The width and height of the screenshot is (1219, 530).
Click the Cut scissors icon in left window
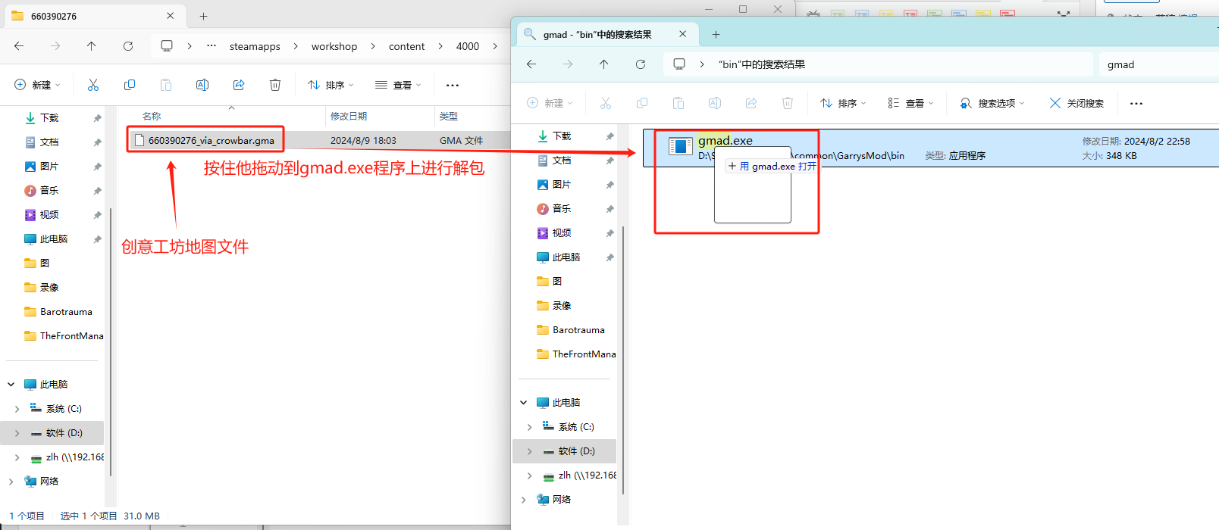pos(93,86)
